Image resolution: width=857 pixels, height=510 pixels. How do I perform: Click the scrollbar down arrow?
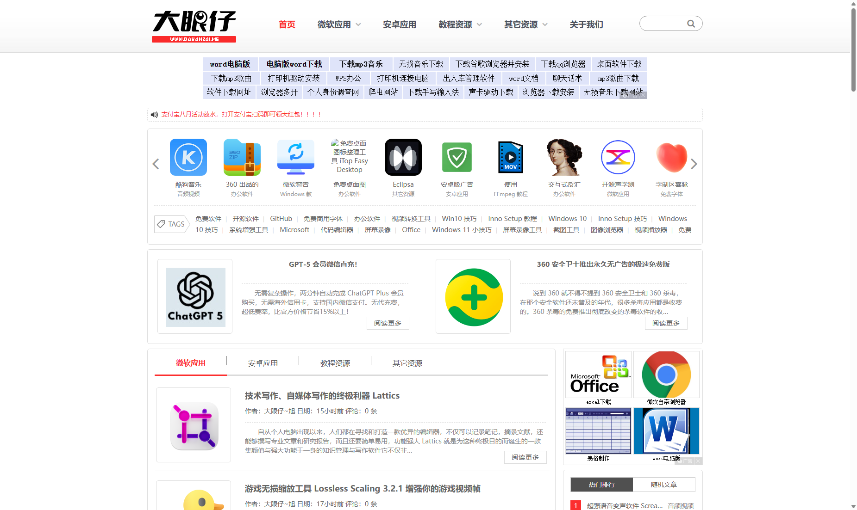[853, 506]
